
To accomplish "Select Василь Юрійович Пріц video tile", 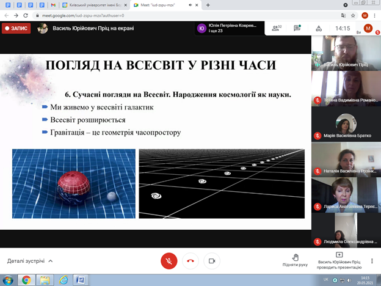I will [x=346, y=53].
